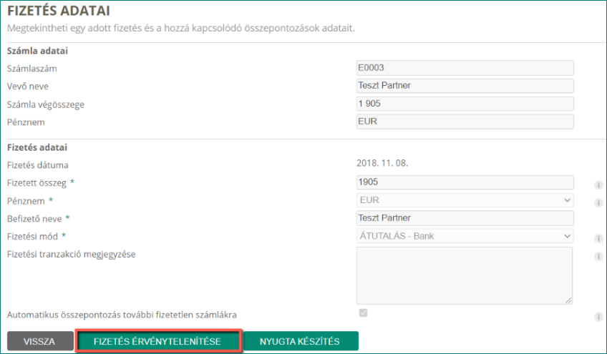Click the read-only Pénznem EUR field under Számla adatai
This screenshot has width=607, height=354.
click(465, 122)
